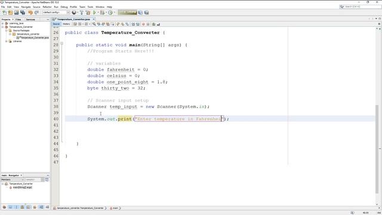This screenshot has width=382, height=215.
Task: Expand the Learning_Java project node
Action: (x=2, y=23)
